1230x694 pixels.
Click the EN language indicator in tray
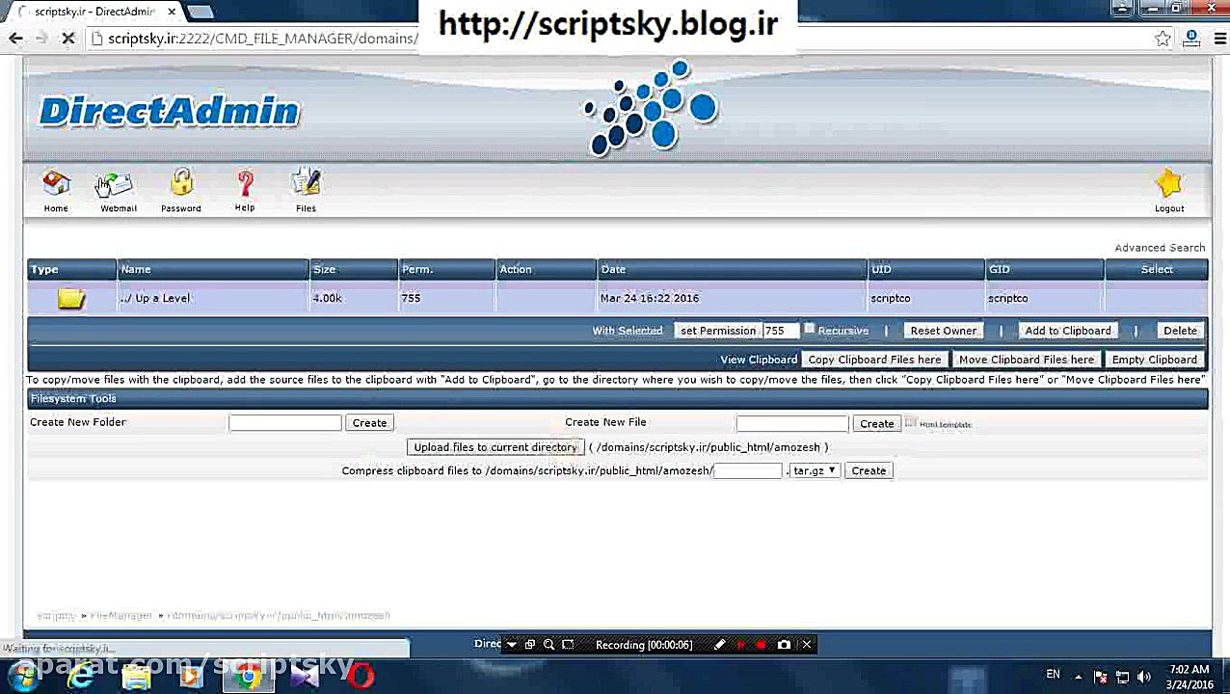(x=1053, y=675)
